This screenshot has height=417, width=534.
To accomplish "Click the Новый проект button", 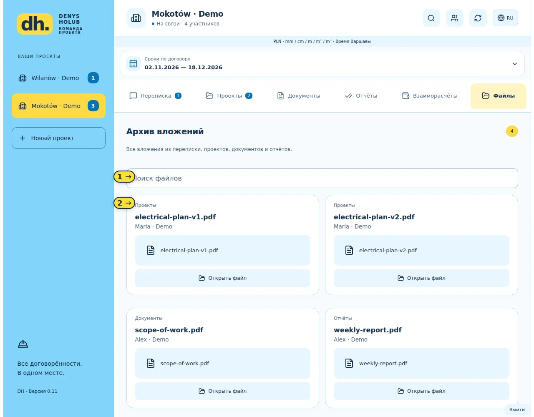I will coord(58,138).
